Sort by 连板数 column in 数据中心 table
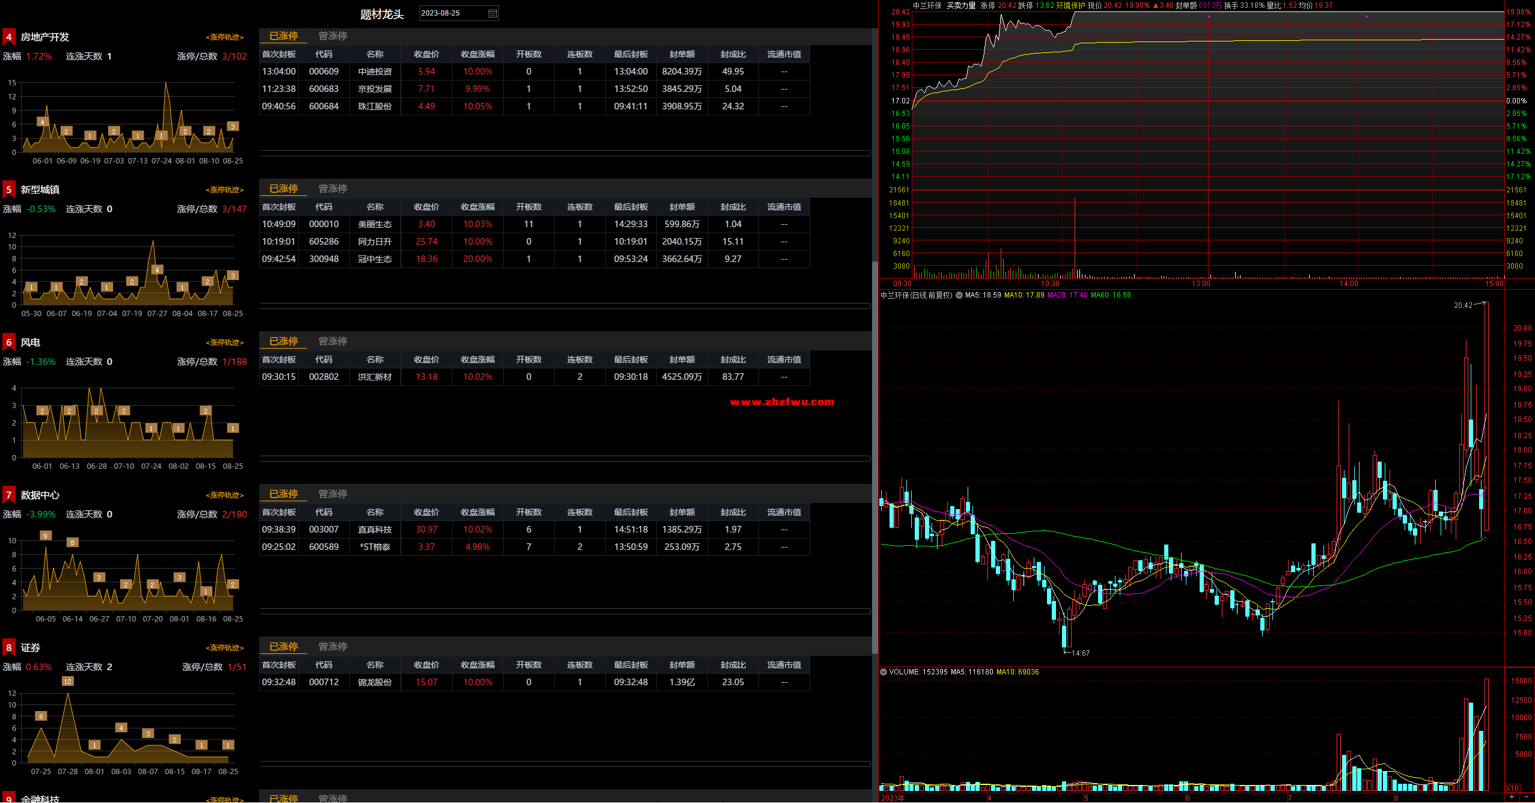Viewport: 1535px width, 803px height. point(580,512)
